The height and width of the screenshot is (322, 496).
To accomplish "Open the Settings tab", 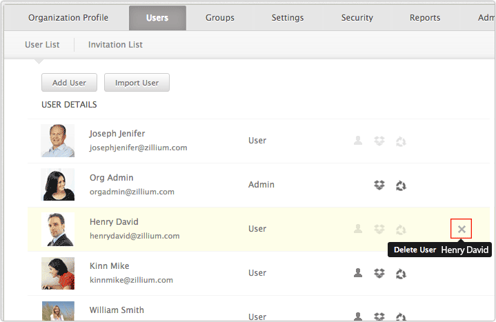I will click(x=288, y=18).
